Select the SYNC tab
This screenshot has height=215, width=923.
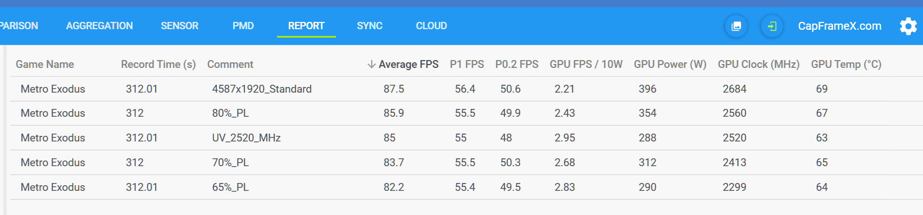pyautogui.click(x=370, y=26)
